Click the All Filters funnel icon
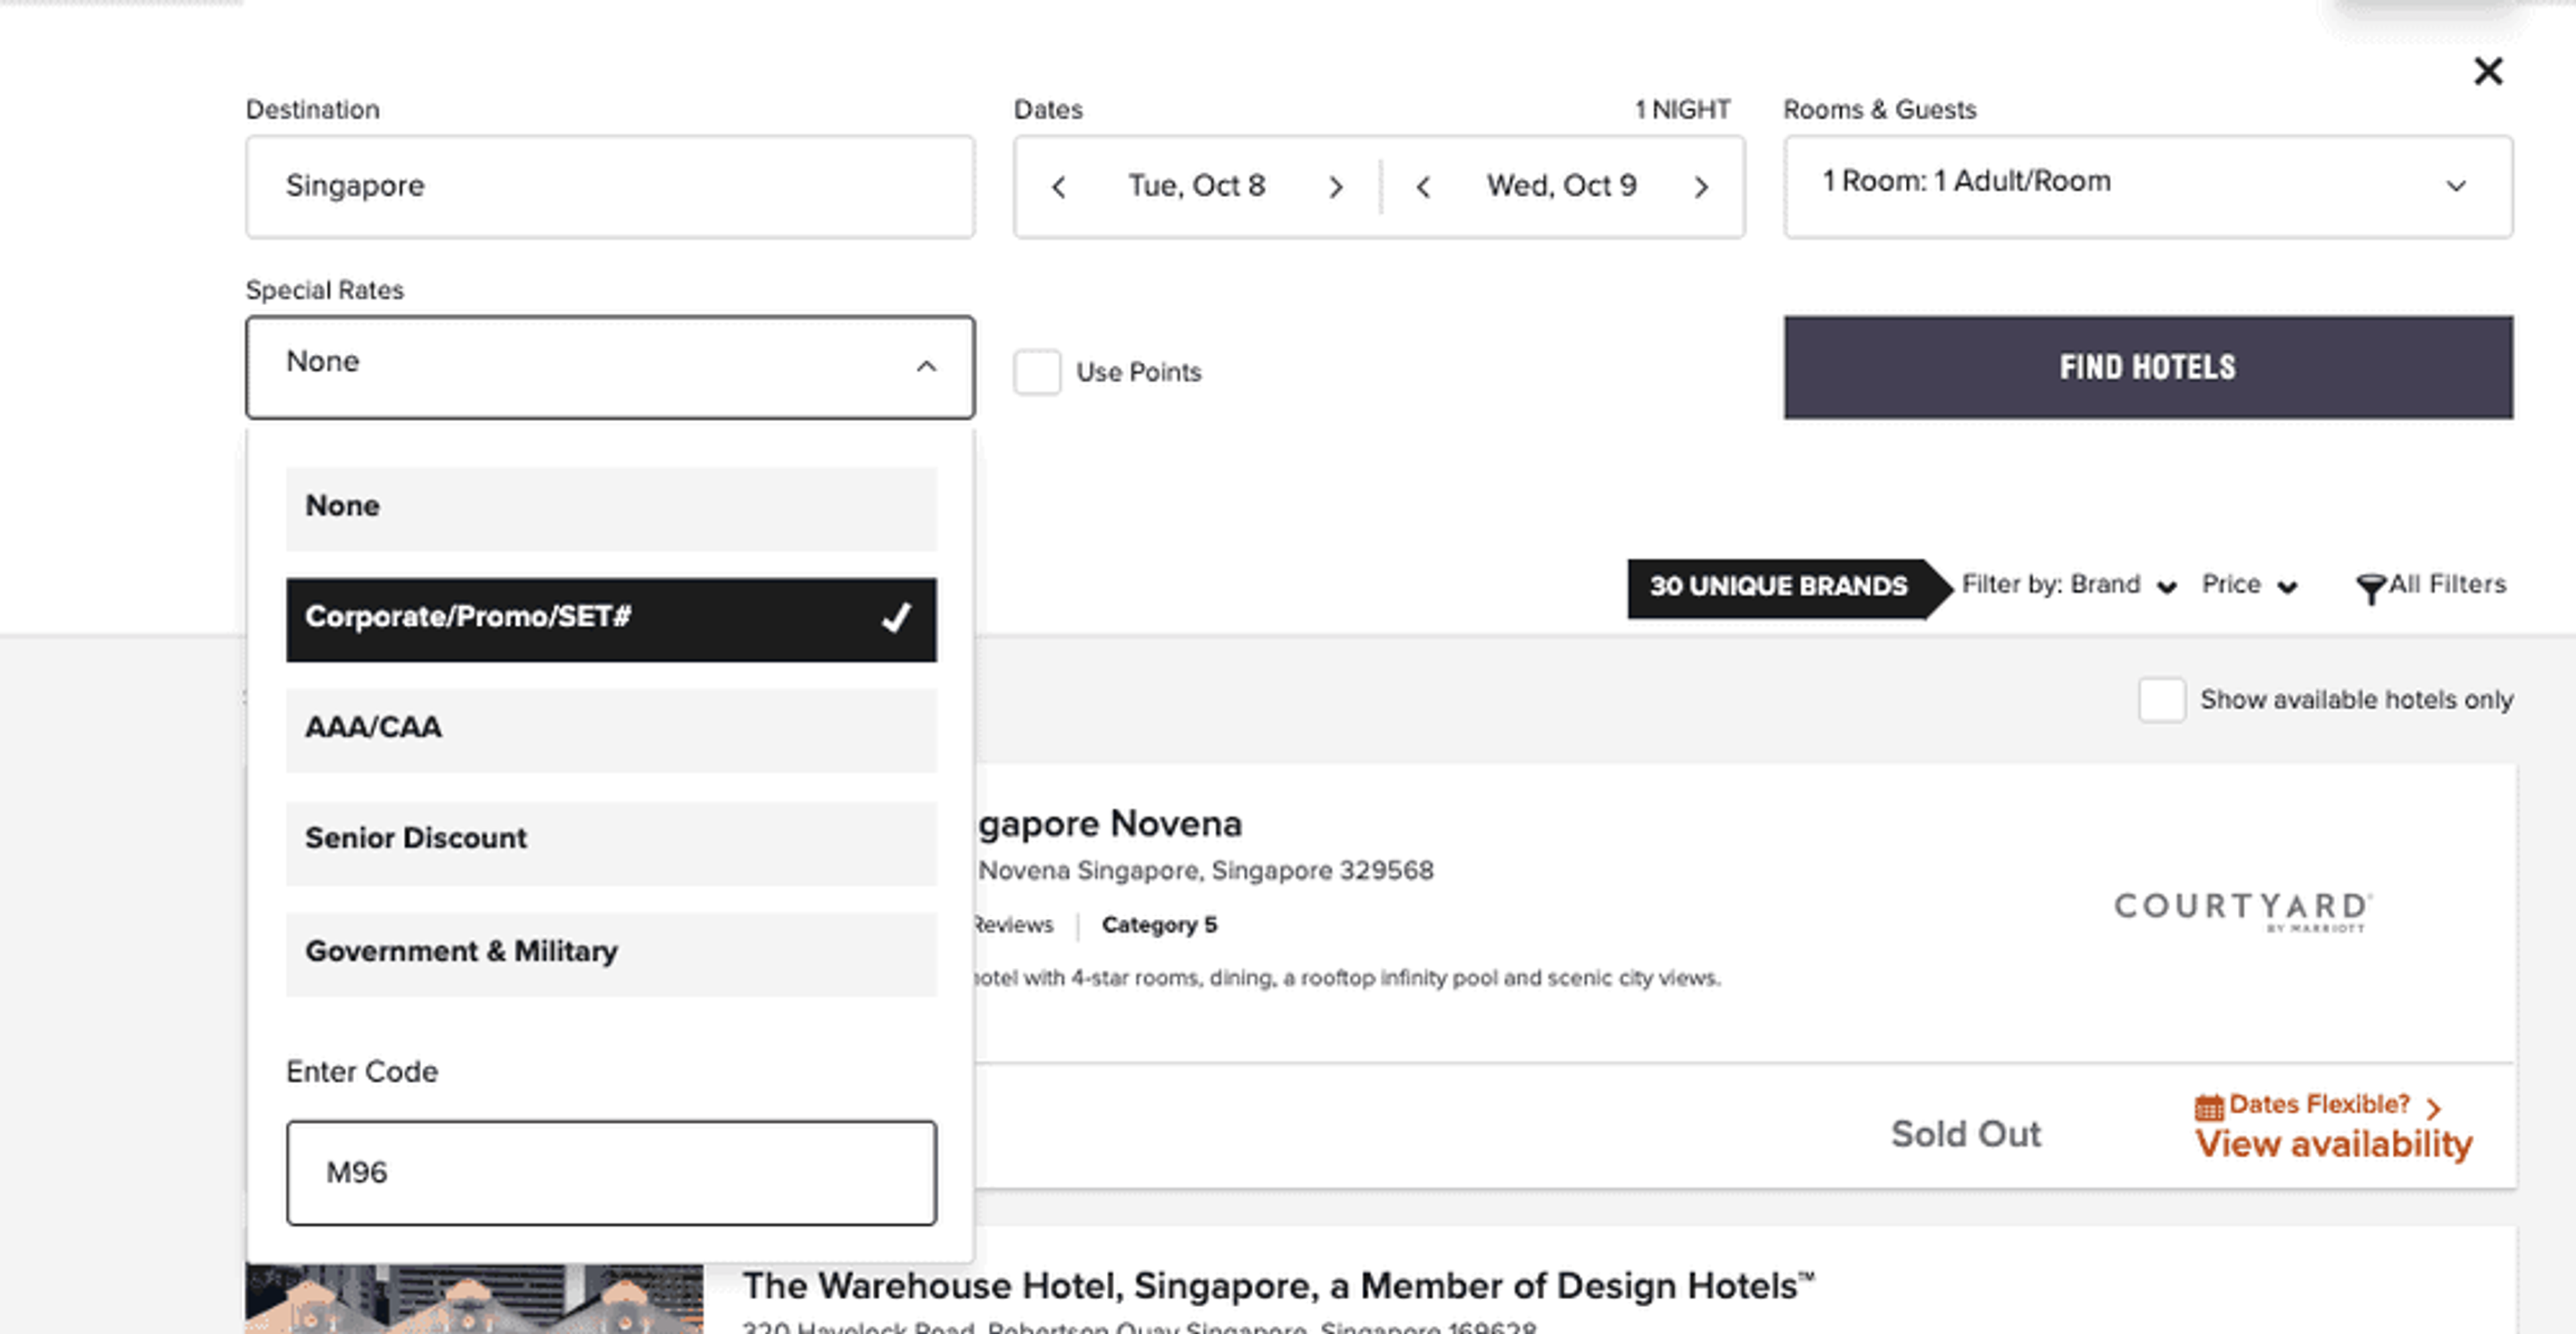The width and height of the screenshot is (2576, 1334). pos(2370,588)
